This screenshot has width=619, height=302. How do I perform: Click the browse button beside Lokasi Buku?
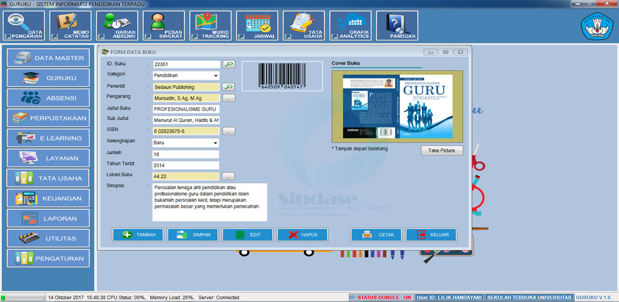[x=228, y=176]
